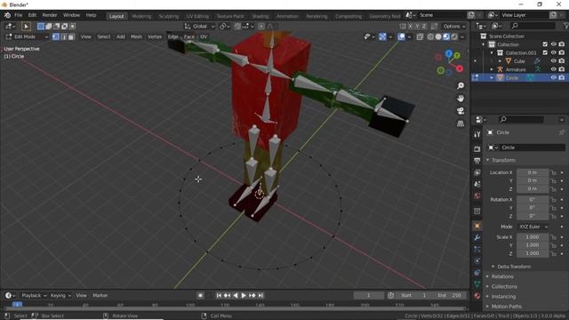Open XYZ Euler rotation mode dropdown

[x=533, y=227]
